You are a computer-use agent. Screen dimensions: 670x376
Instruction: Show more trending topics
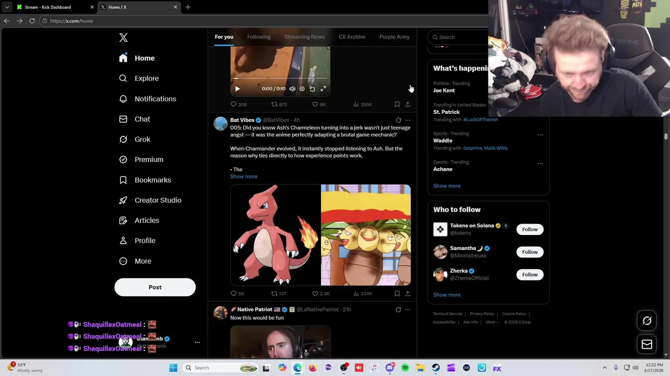click(446, 186)
